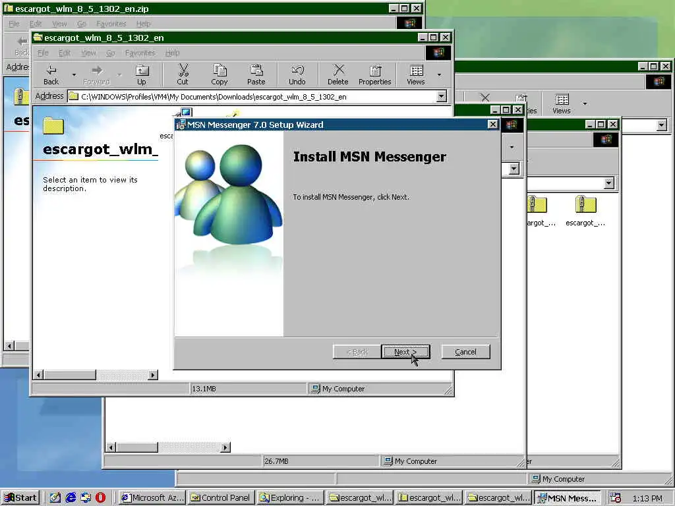Switch to Exploring taskbar button

(x=290, y=498)
